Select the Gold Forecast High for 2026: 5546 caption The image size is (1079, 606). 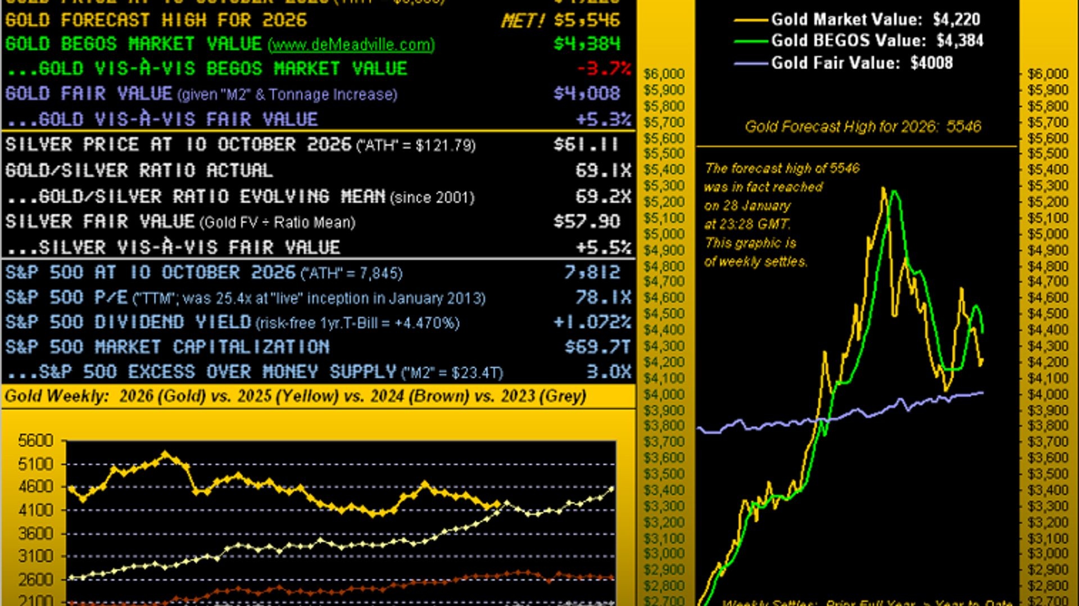pos(863,126)
